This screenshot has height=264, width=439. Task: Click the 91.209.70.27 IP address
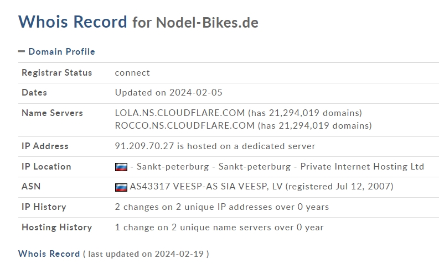144,146
